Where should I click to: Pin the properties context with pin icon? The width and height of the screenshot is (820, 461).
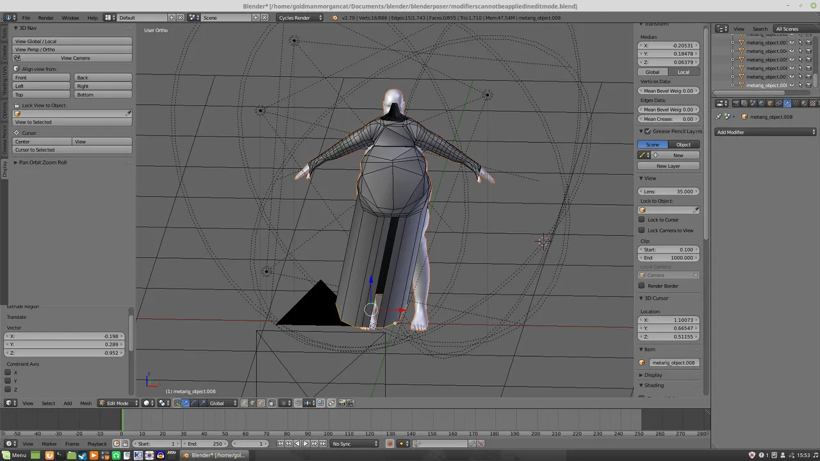pos(719,117)
